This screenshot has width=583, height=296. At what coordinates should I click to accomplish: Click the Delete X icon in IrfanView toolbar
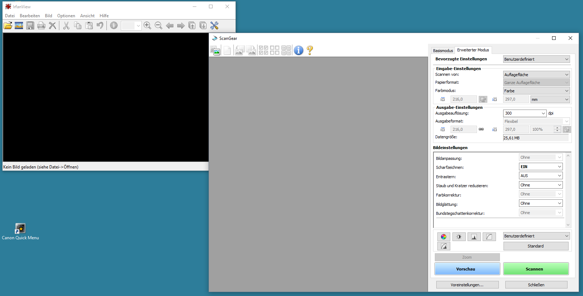pos(53,26)
